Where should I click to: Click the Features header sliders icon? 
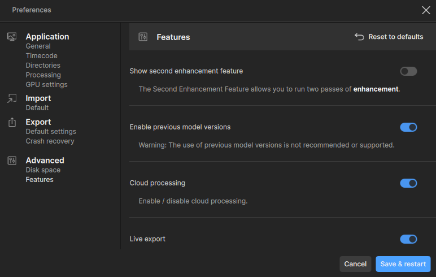tap(143, 37)
